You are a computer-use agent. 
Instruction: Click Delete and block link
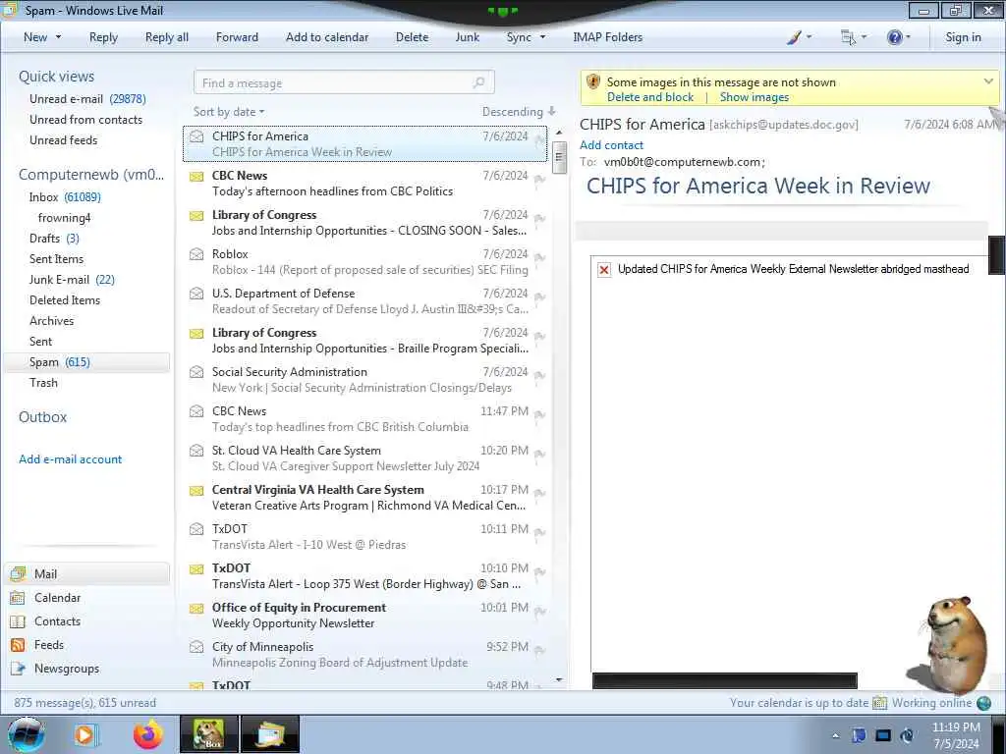(x=650, y=97)
